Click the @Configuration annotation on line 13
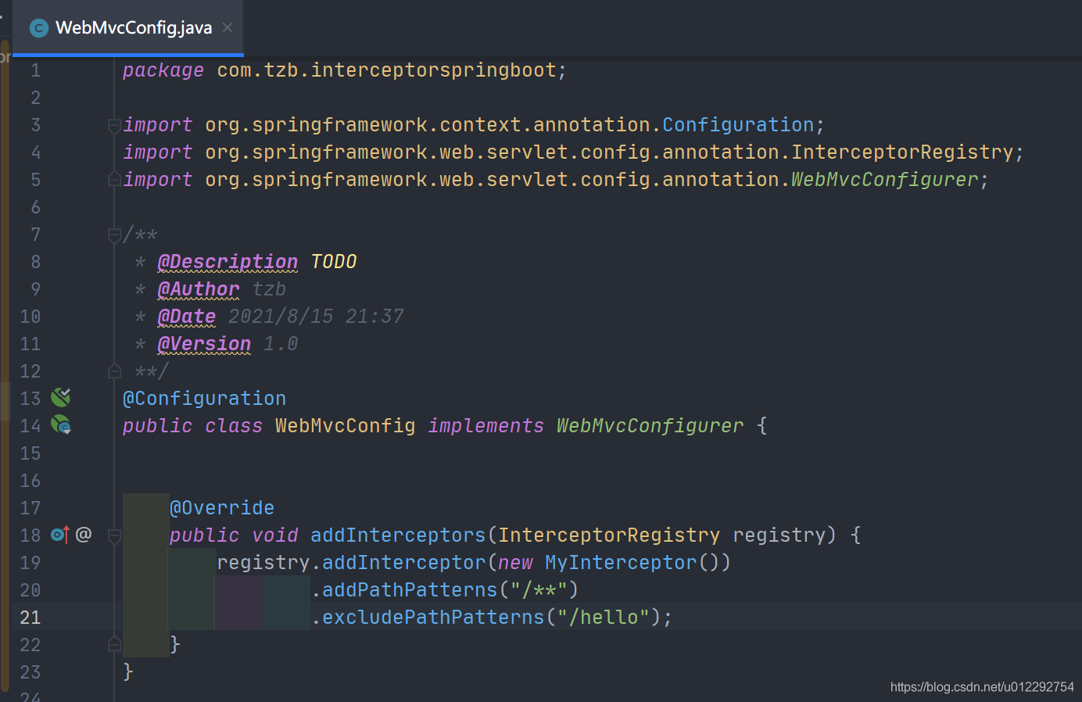1082x702 pixels. point(205,399)
